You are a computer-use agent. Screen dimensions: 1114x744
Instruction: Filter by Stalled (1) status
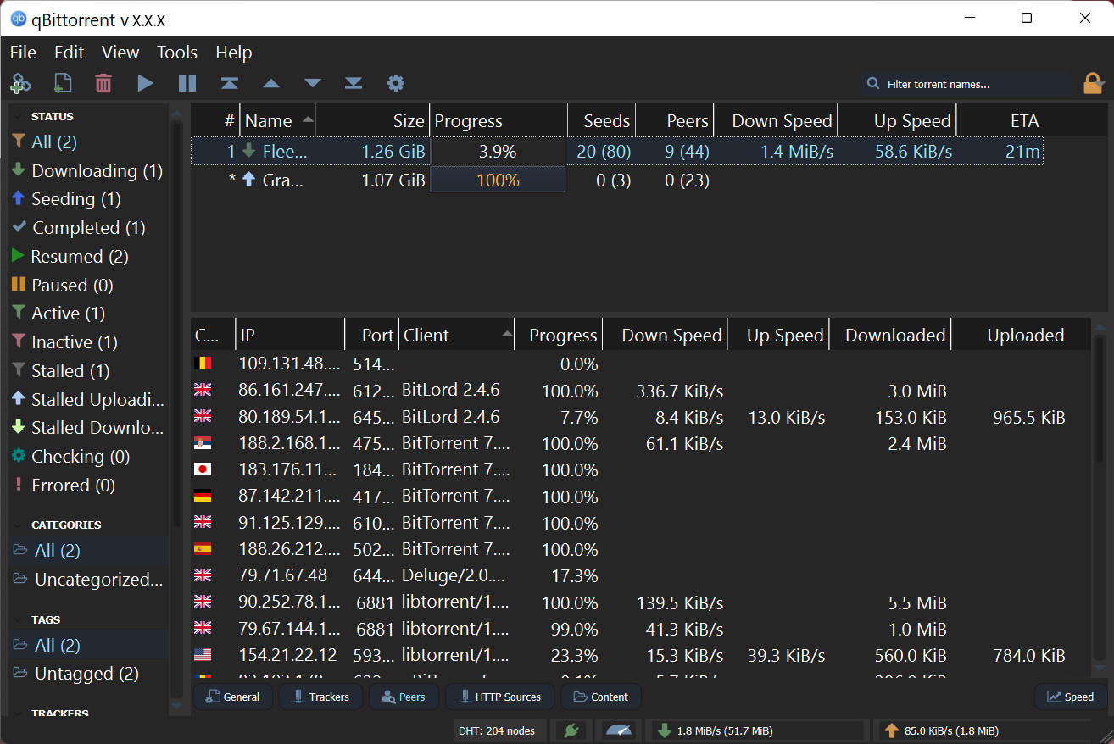point(89,371)
